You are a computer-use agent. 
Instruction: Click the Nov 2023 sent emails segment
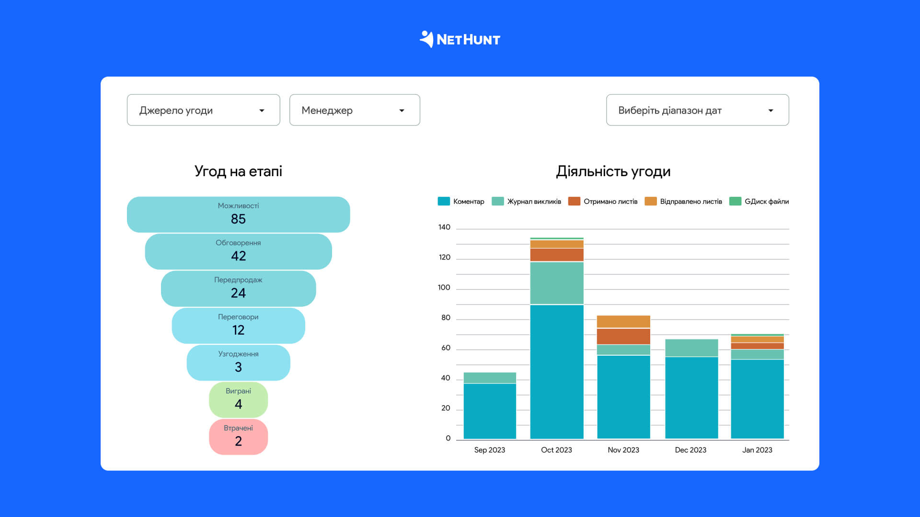point(623,322)
